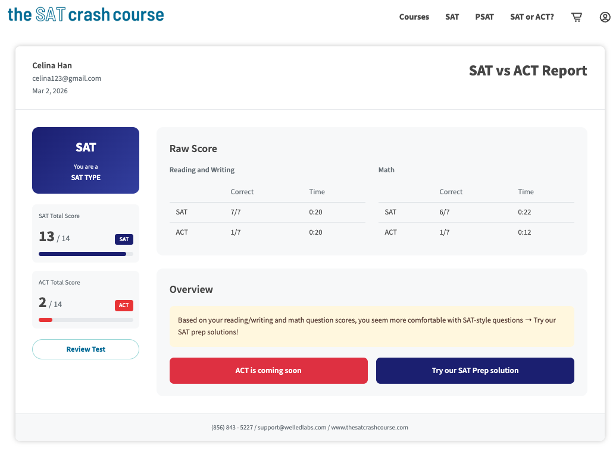Select the SAT or ACT? menu item
This screenshot has width=616, height=458.
tap(531, 17)
